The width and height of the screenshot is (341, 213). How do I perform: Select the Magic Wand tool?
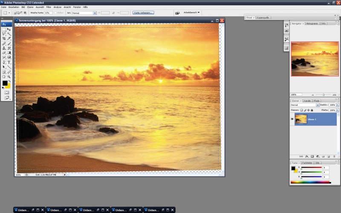pyautogui.click(x=9, y=34)
